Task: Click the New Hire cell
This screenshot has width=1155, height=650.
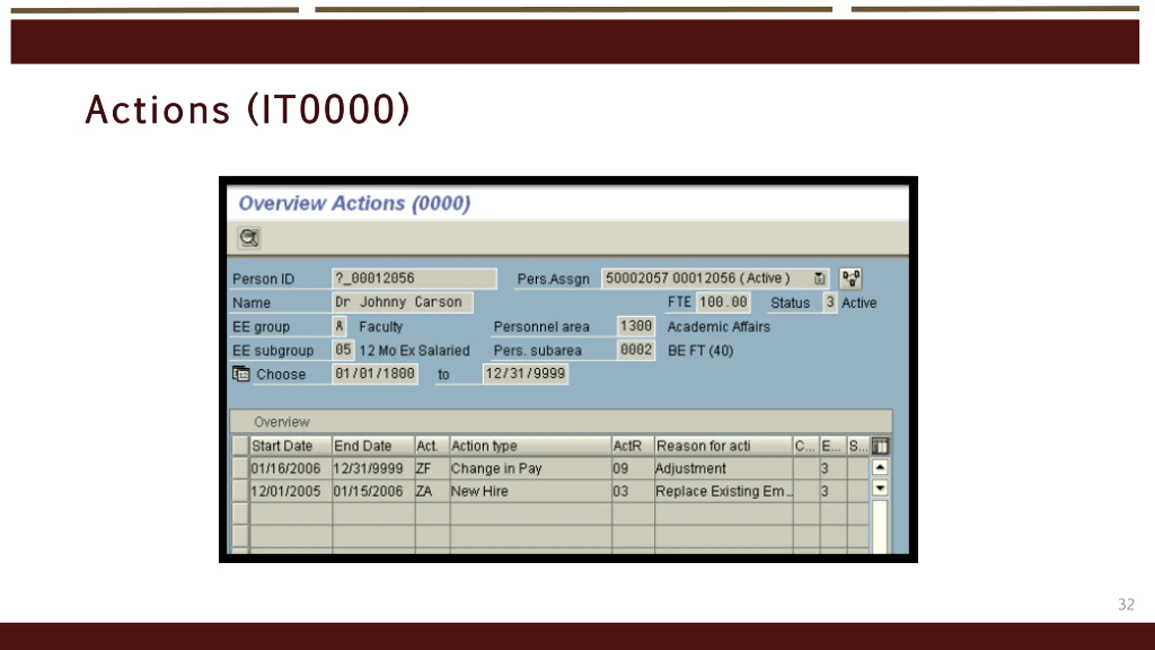Action: [x=531, y=491]
